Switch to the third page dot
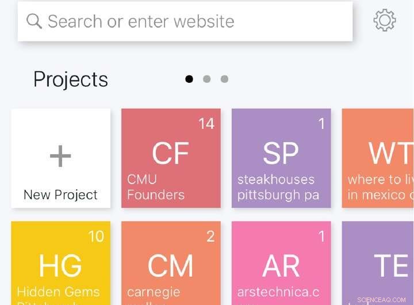 pos(224,79)
